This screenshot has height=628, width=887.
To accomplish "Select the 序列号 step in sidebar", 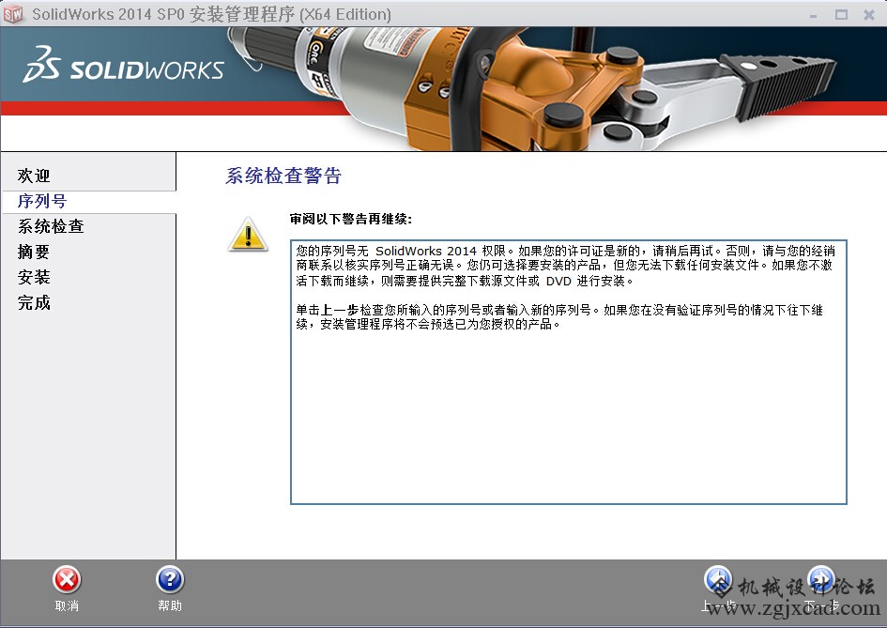I will (42, 201).
